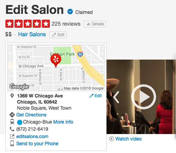Screen dimensions: 176x153
Task: Click the five-star rating icons
Action: (28, 24)
